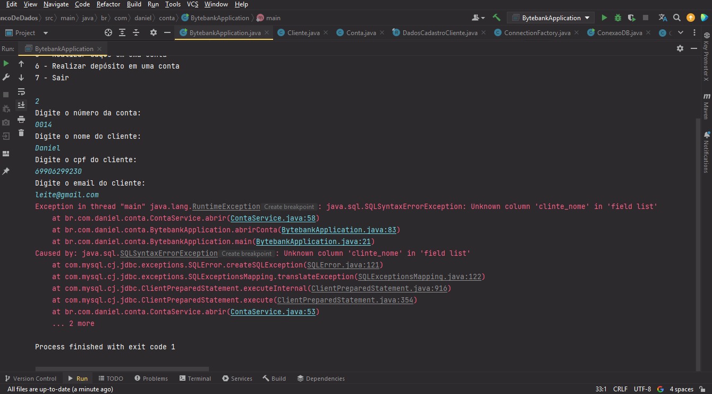The height and width of the screenshot is (394, 712).
Task: Open the Services tool window
Action: point(237,379)
